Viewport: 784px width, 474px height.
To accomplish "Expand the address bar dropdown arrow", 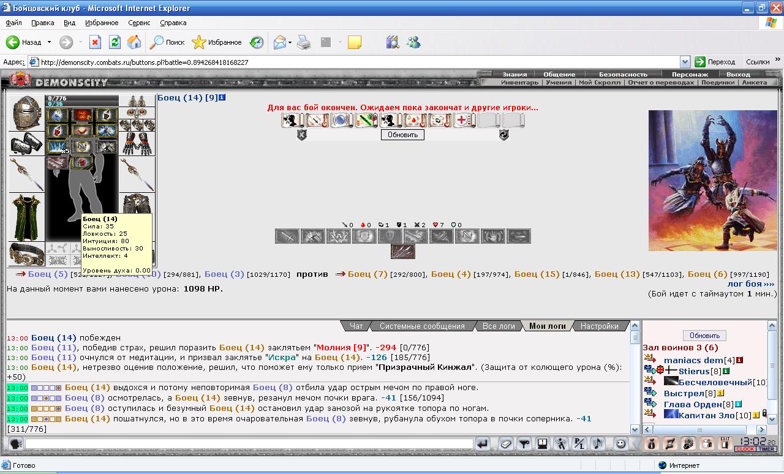I will pyautogui.click(x=685, y=62).
